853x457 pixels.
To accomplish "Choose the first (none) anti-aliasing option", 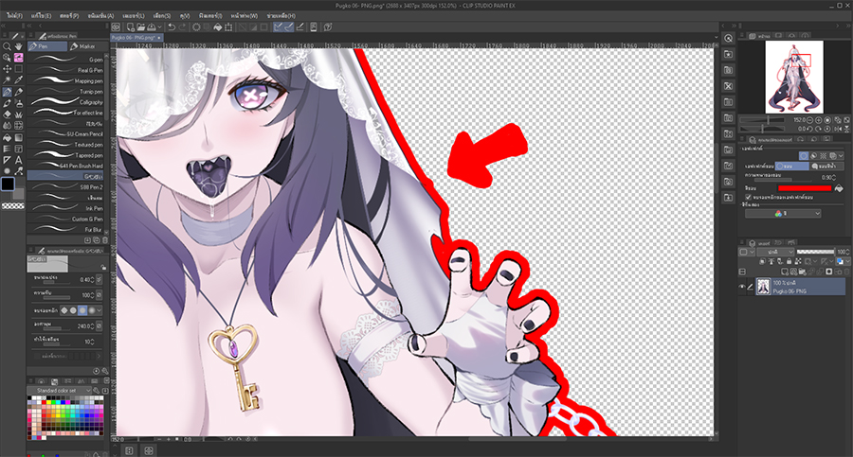I will click(x=64, y=310).
